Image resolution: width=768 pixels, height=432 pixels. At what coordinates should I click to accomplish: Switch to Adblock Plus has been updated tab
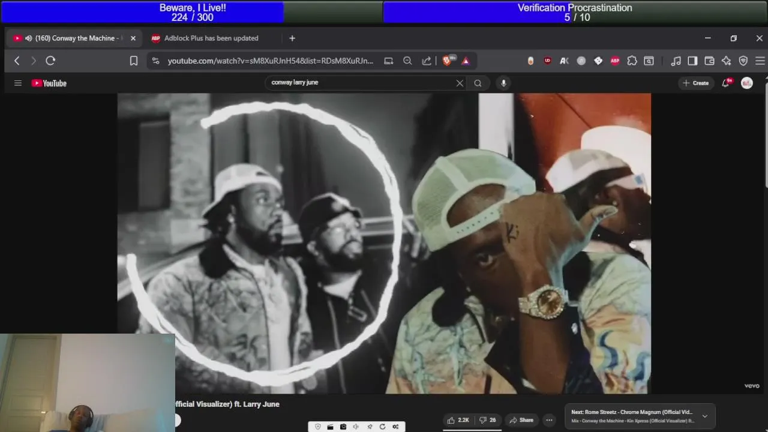point(211,38)
